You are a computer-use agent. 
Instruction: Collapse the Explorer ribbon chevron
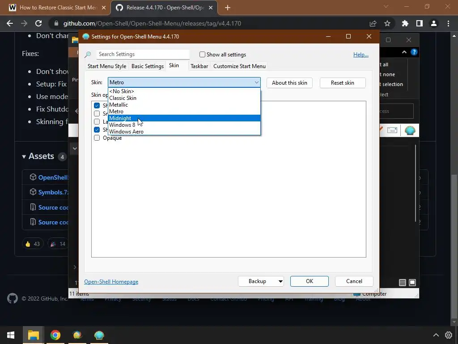click(x=404, y=52)
